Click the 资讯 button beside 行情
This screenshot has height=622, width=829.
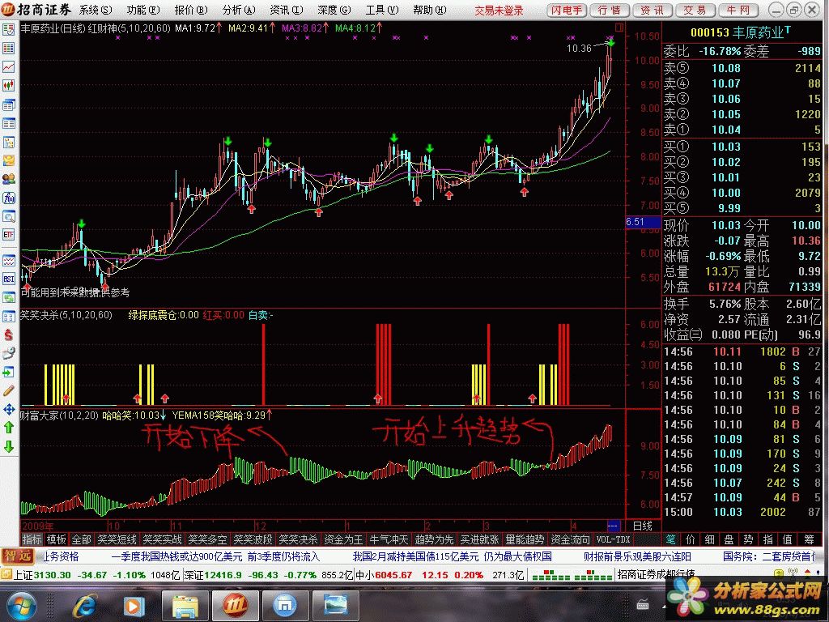(x=652, y=10)
